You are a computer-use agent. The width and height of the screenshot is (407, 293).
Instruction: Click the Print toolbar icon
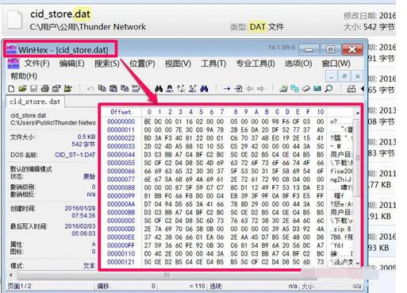point(45,88)
